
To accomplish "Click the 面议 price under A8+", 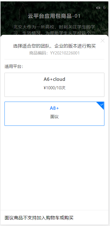I will [x=55, y=117].
